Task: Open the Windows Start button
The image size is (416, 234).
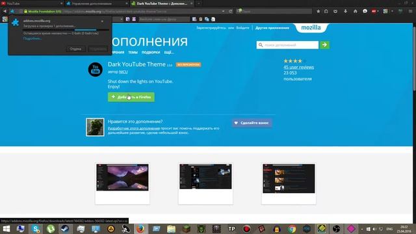Action: click(x=6, y=229)
